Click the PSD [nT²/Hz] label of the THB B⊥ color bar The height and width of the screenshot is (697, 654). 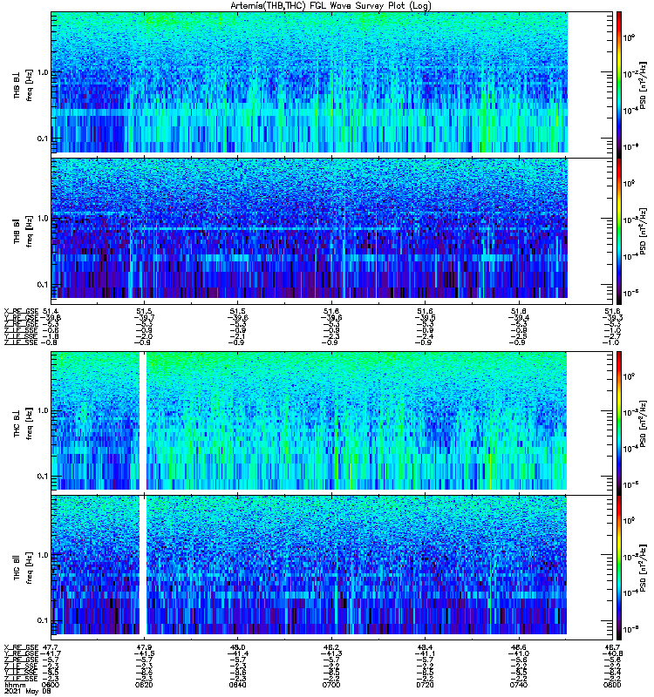[643, 85]
